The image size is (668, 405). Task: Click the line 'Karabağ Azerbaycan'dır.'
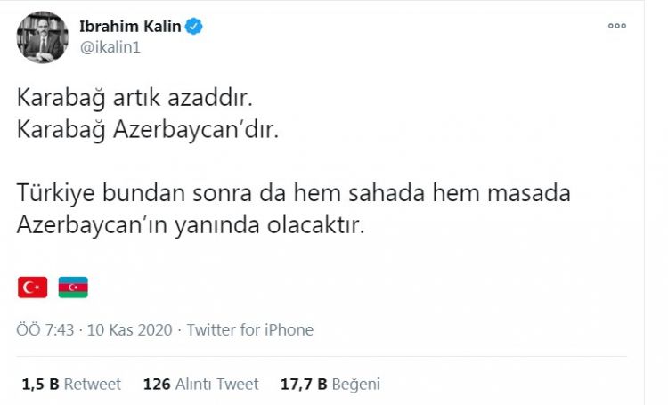pos(148,130)
